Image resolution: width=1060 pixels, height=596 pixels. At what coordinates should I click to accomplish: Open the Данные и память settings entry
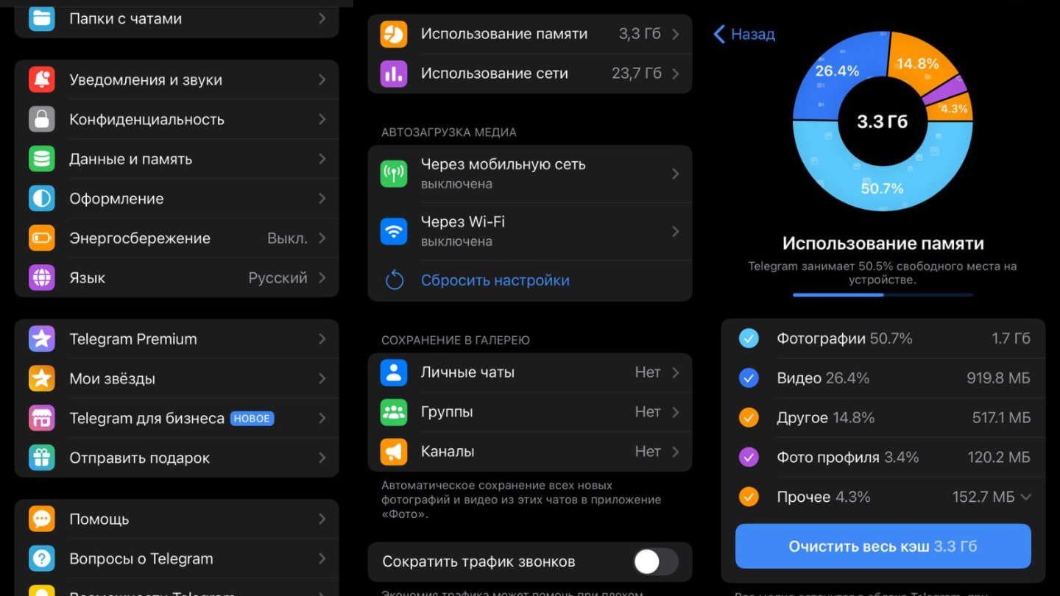tap(177, 159)
